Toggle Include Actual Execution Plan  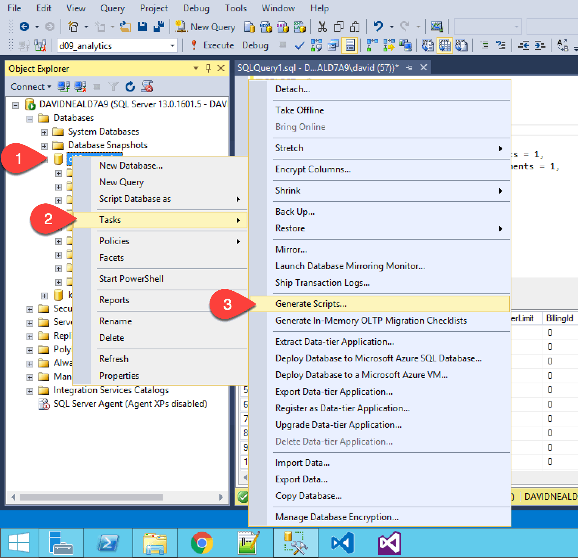372,46
